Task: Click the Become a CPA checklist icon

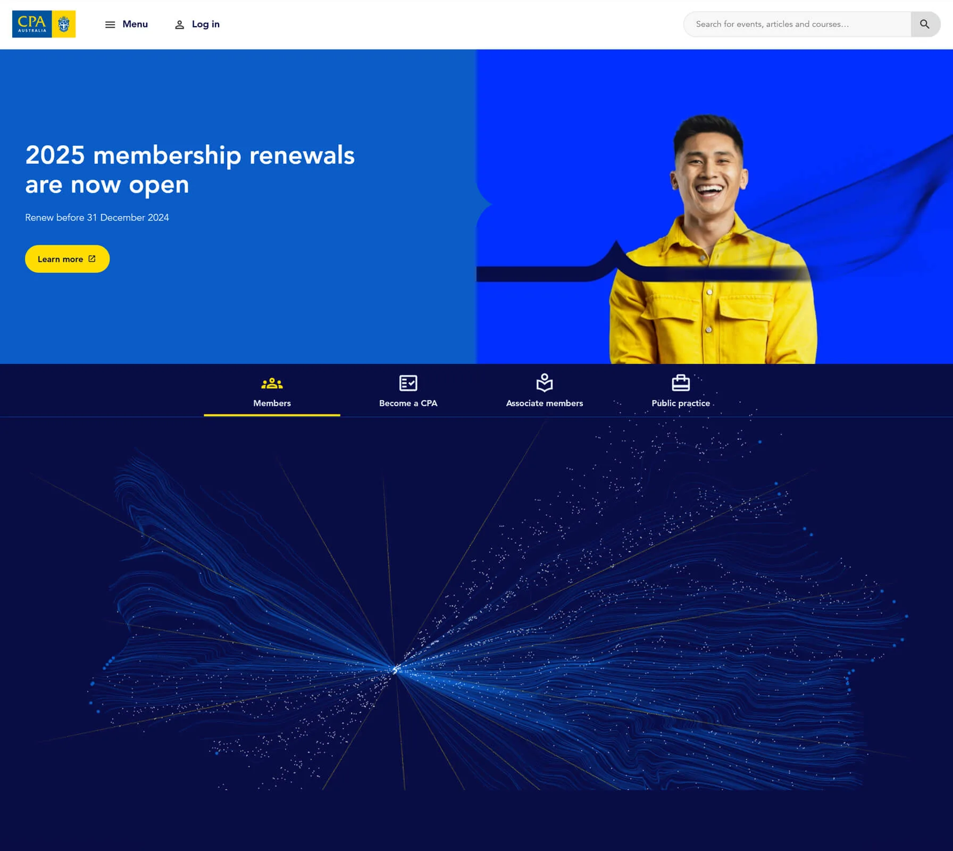Action: pyautogui.click(x=408, y=383)
